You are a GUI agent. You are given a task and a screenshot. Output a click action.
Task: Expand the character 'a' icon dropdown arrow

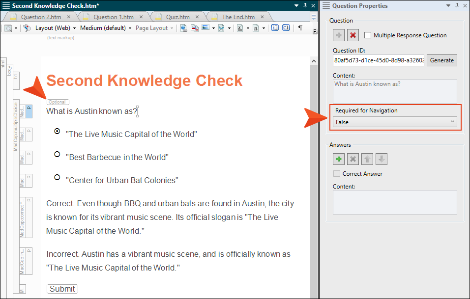[264, 28]
